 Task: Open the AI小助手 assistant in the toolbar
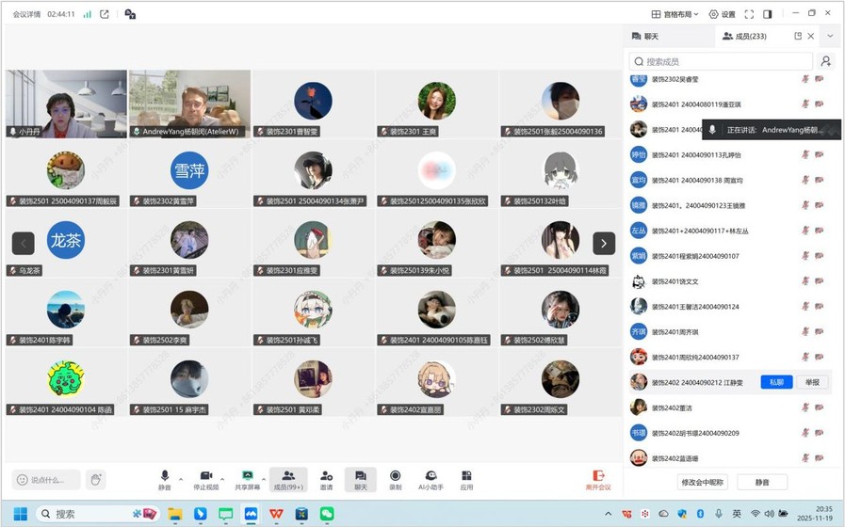pyautogui.click(x=431, y=479)
